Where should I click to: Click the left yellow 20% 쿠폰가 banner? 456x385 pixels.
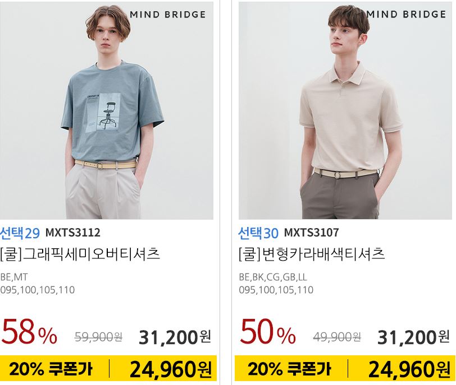point(108,368)
